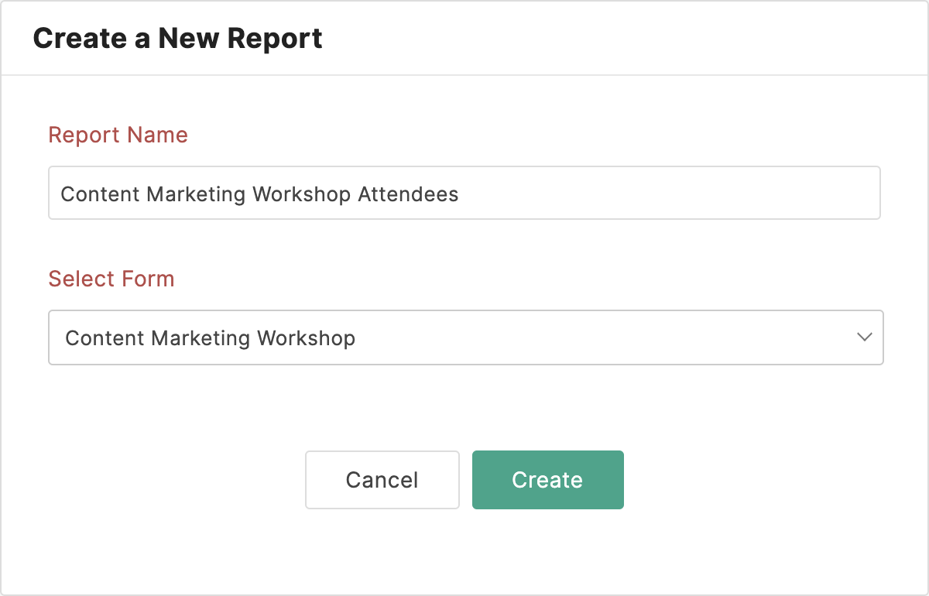This screenshot has height=596, width=929.
Task: Click the Select Form label
Action: [x=111, y=279]
